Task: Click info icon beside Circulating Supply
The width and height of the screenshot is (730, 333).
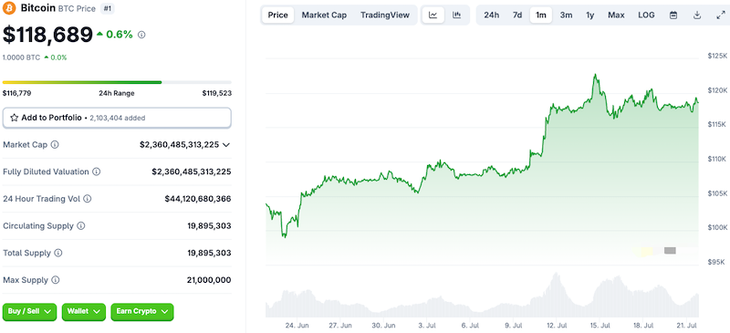Action: pos(80,226)
